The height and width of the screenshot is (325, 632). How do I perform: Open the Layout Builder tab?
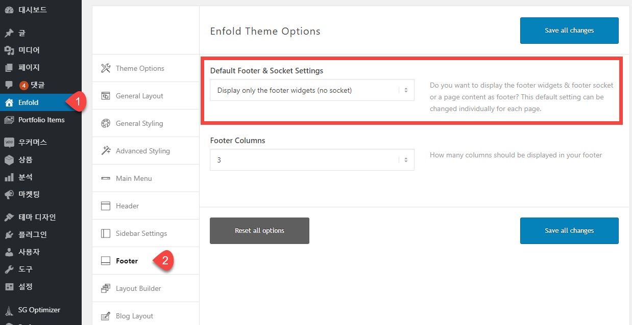pyautogui.click(x=145, y=288)
